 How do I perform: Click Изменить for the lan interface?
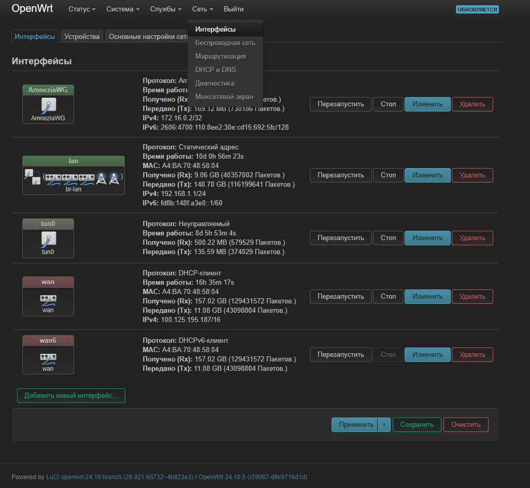(427, 175)
